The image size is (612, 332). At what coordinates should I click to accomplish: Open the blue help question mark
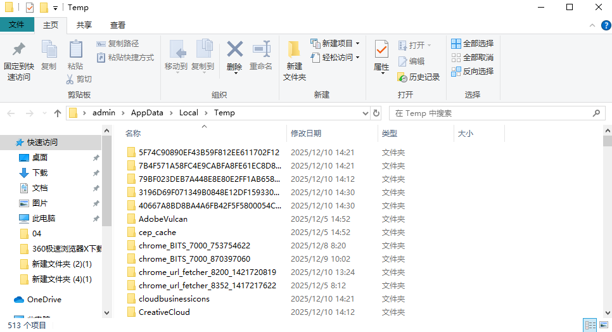606,25
